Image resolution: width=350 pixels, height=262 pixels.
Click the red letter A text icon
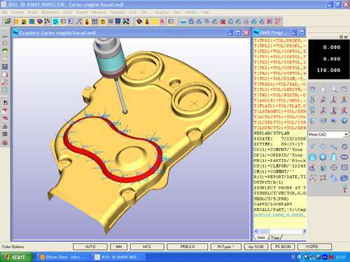tap(162, 22)
